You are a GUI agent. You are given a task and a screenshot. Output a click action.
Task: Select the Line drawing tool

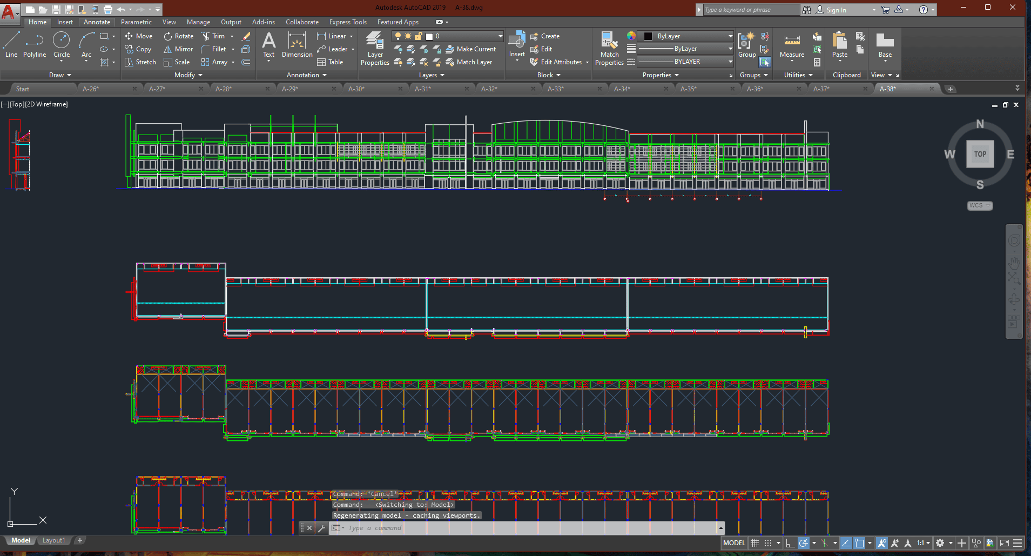tap(11, 44)
